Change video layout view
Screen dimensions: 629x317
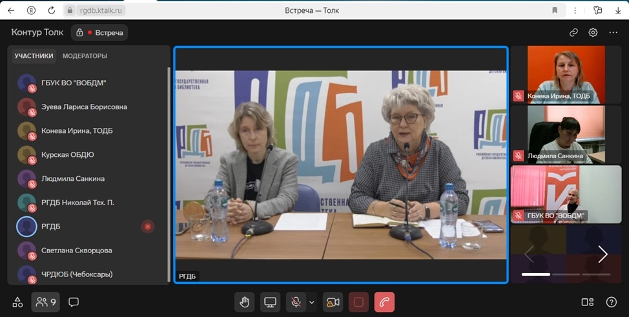pyautogui.click(x=587, y=302)
